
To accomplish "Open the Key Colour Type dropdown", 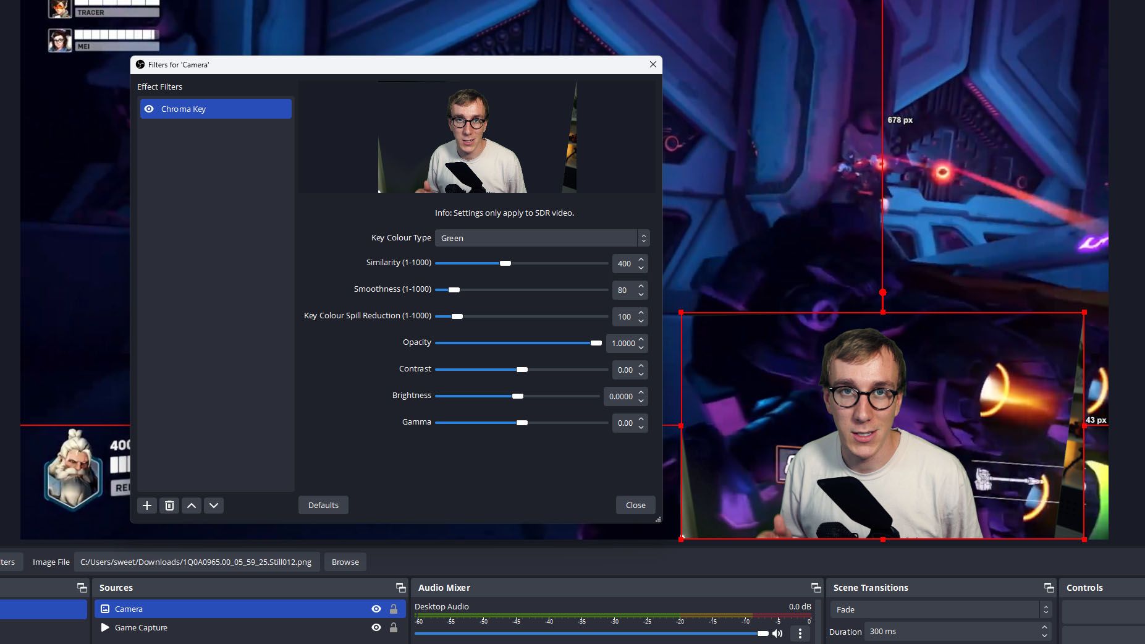I will pos(542,239).
